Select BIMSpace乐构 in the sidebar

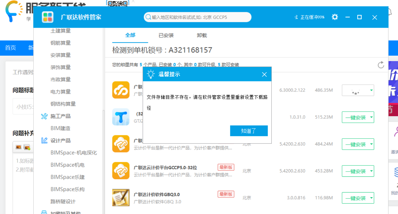pyautogui.click(x=68, y=189)
